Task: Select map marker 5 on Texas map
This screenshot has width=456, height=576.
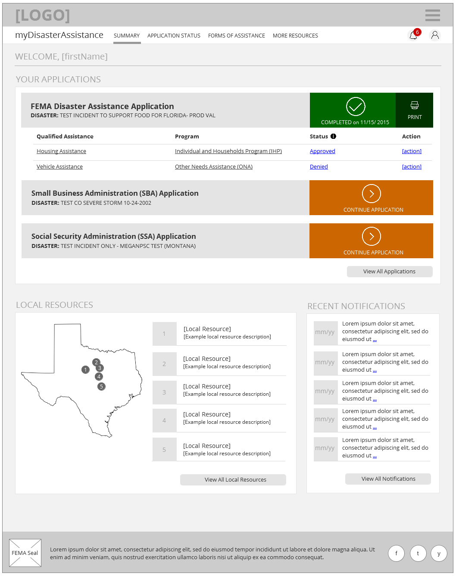Action: (101, 386)
